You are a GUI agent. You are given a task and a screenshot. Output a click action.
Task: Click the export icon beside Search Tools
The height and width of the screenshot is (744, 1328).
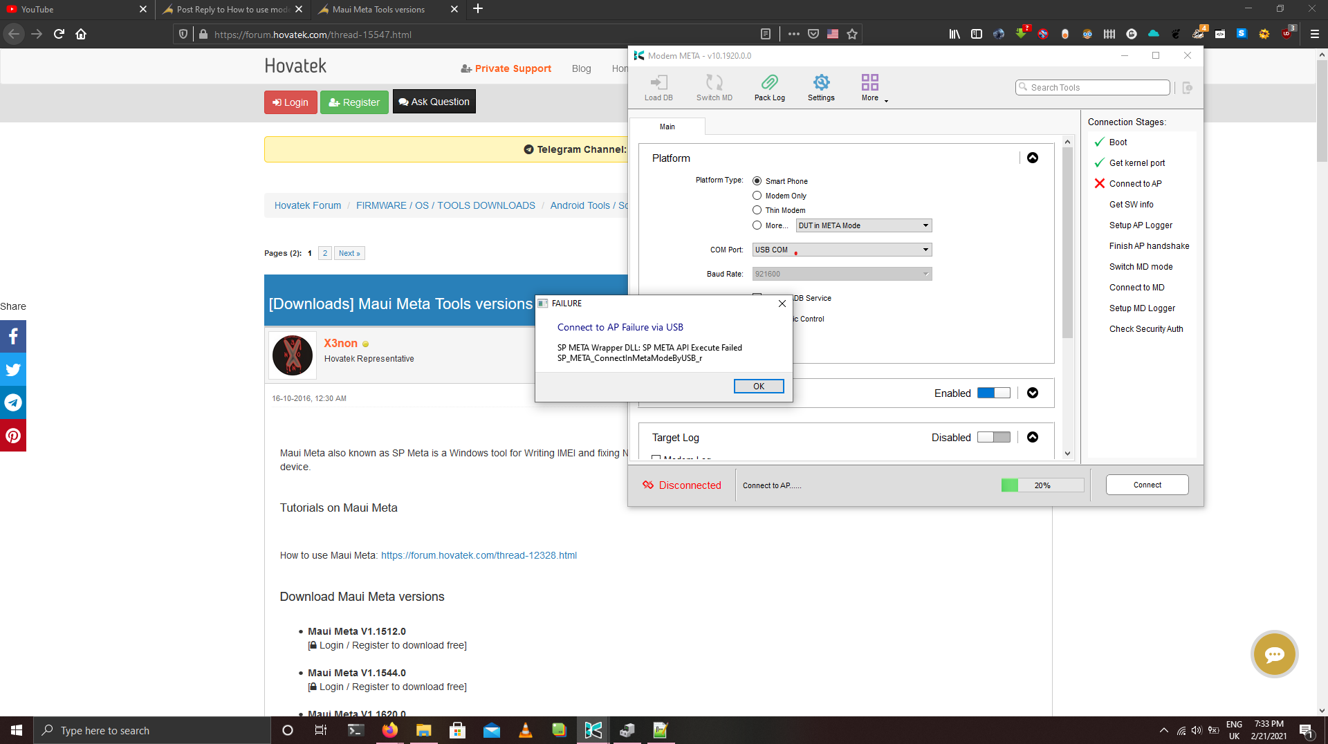point(1187,88)
